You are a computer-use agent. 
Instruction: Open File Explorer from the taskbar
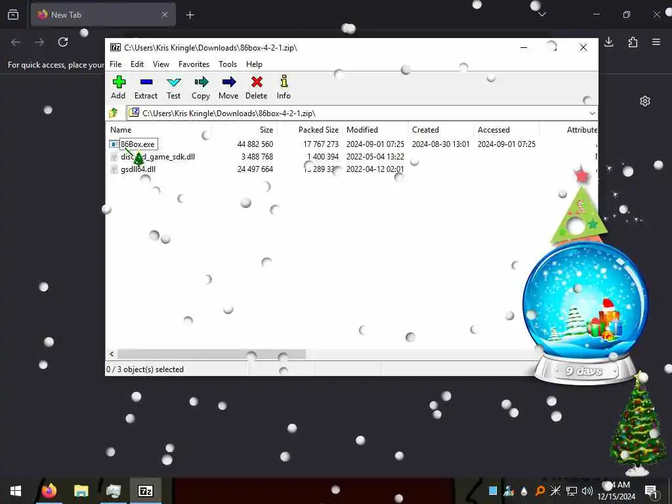[x=81, y=491]
